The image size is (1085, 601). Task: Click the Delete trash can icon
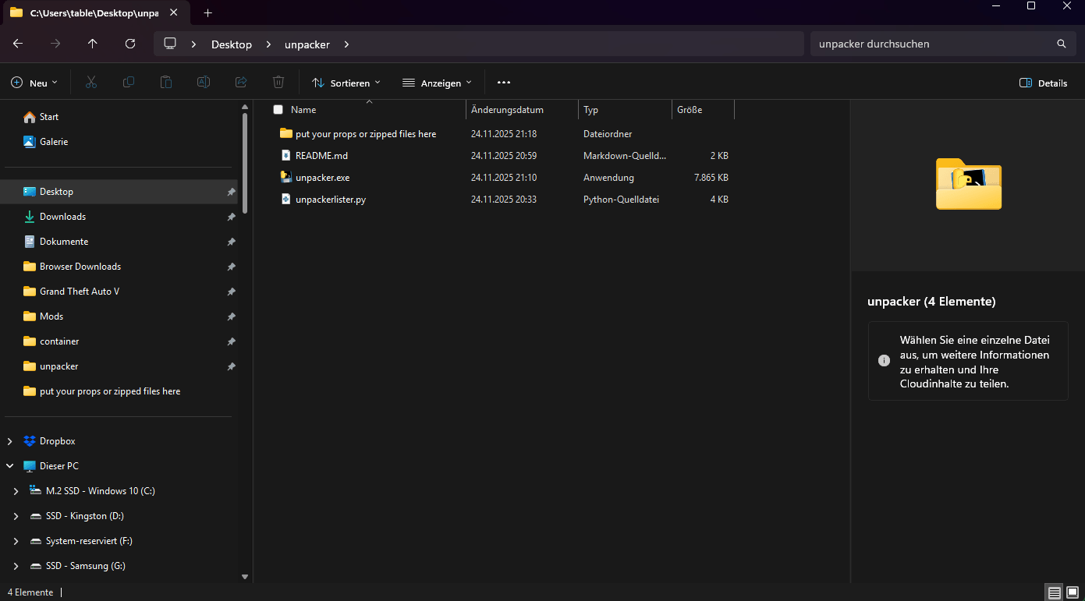278,83
